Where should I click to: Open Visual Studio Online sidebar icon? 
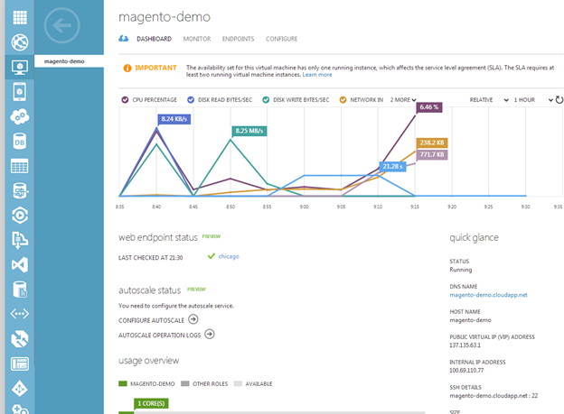click(17, 265)
